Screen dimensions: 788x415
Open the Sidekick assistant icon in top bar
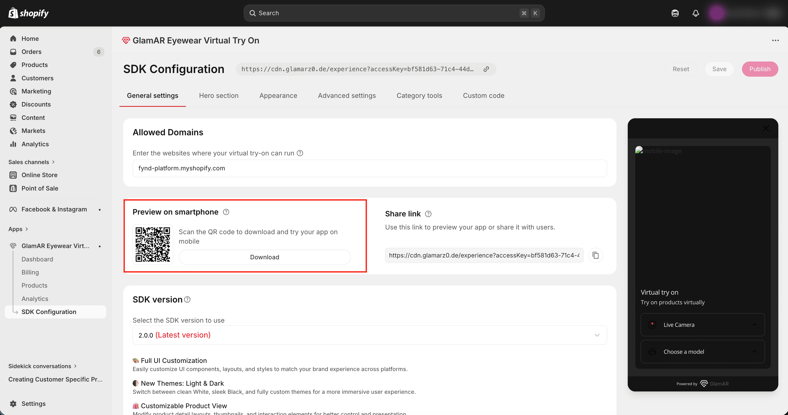point(675,13)
